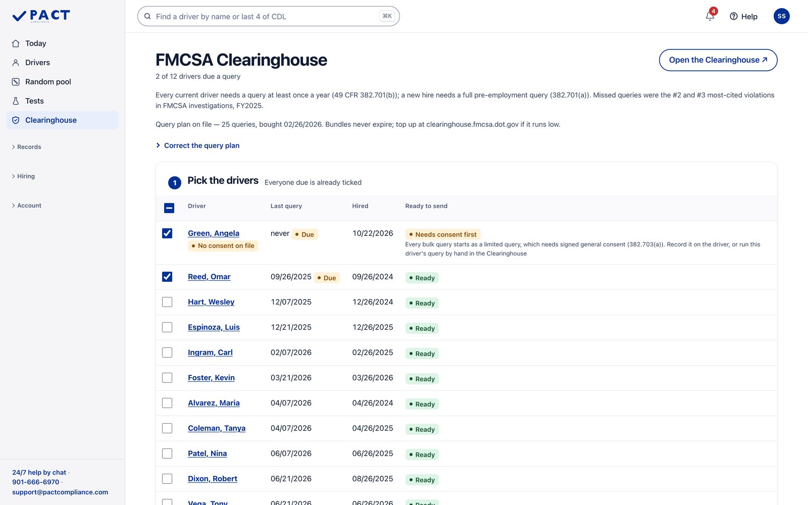Click the Clearinghouse shield icon
Viewport: 808px width, 505px height.
point(16,120)
